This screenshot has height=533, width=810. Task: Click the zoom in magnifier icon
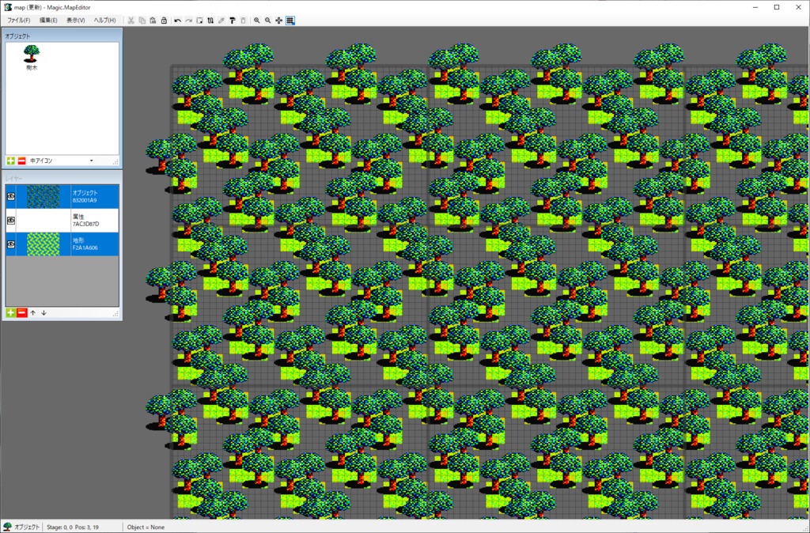[257, 21]
